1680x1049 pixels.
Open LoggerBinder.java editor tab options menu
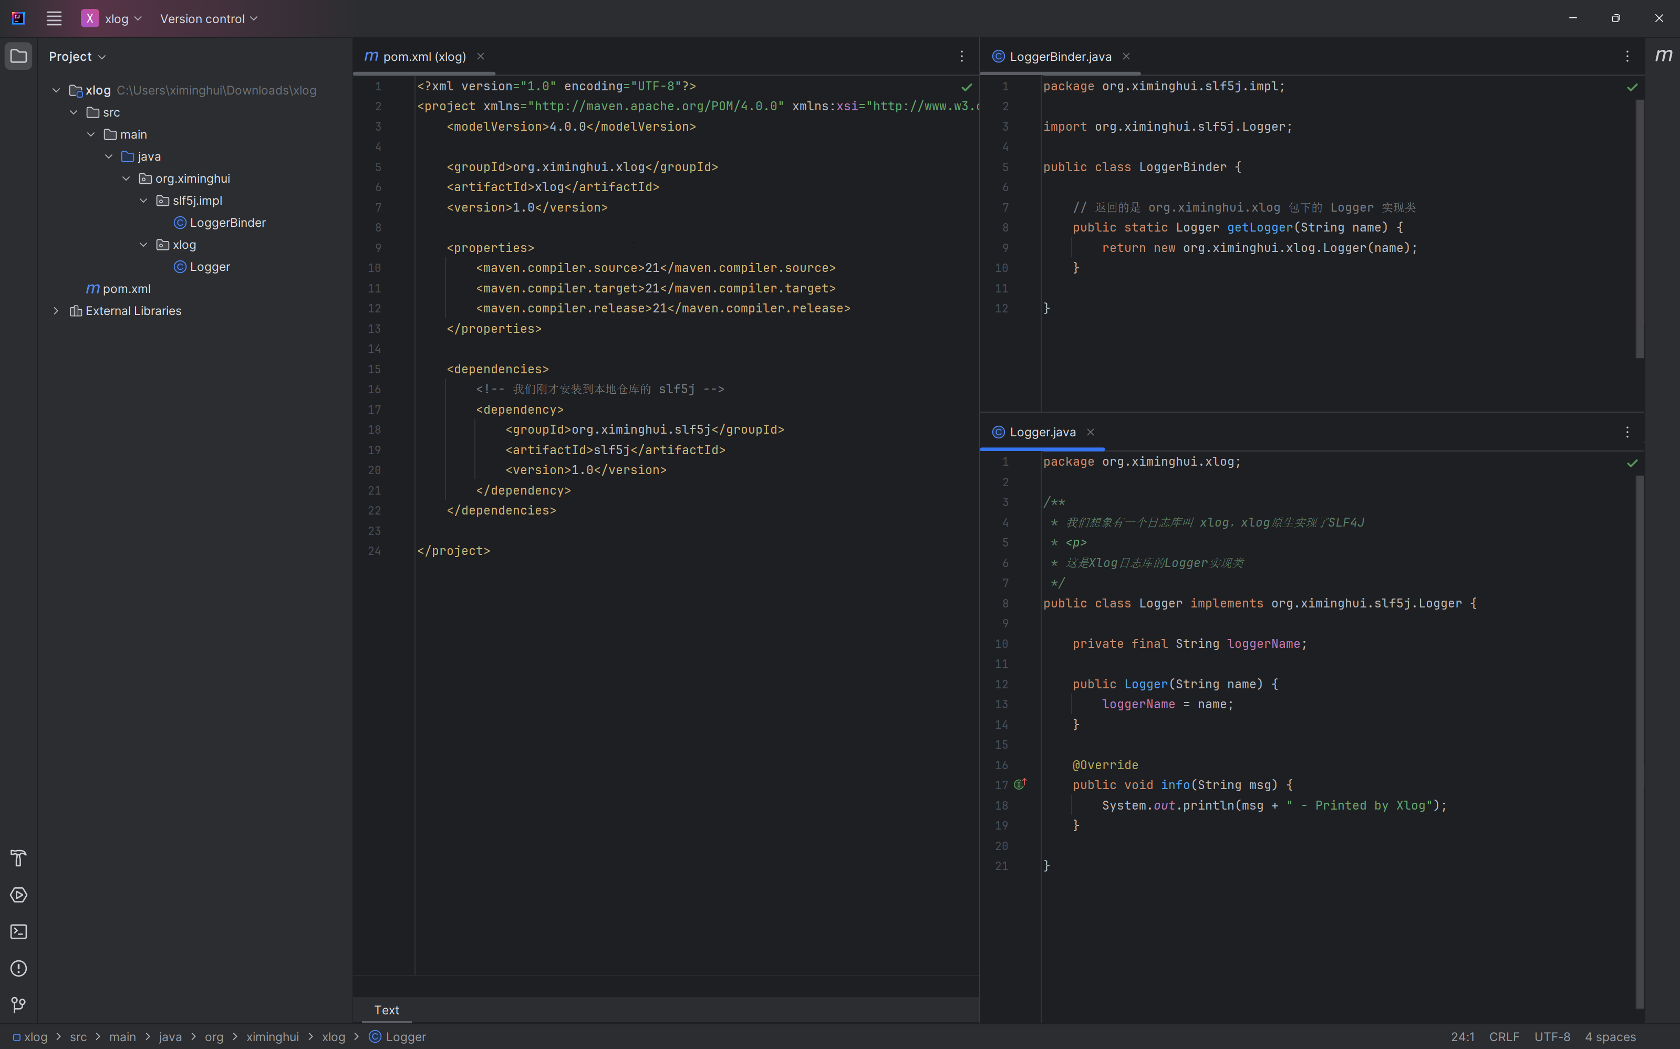[1627, 56]
